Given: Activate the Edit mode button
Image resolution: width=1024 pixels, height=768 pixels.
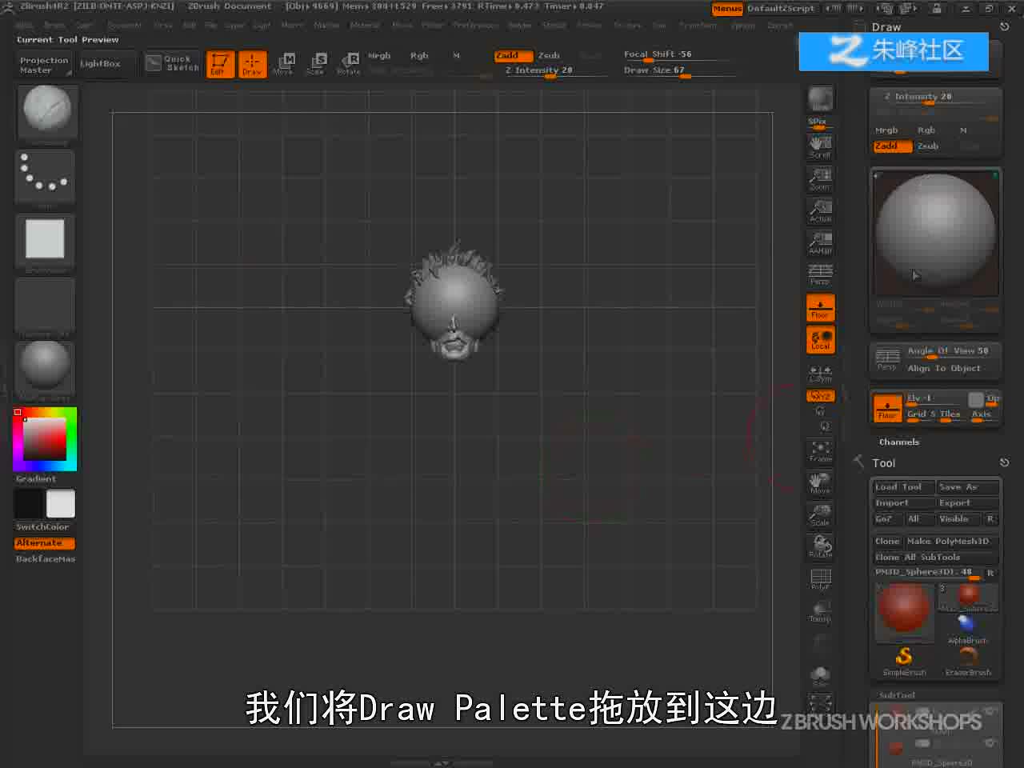Looking at the screenshot, I should coord(220,63).
